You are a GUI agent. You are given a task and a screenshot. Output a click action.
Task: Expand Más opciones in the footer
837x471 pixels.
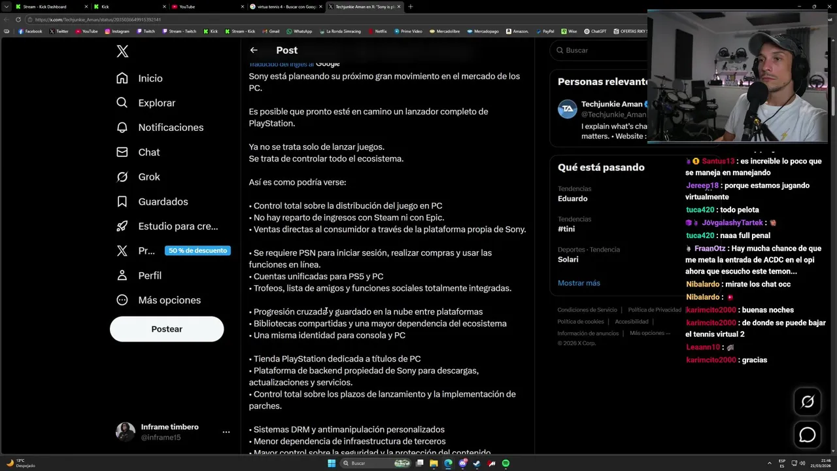coord(649,333)
